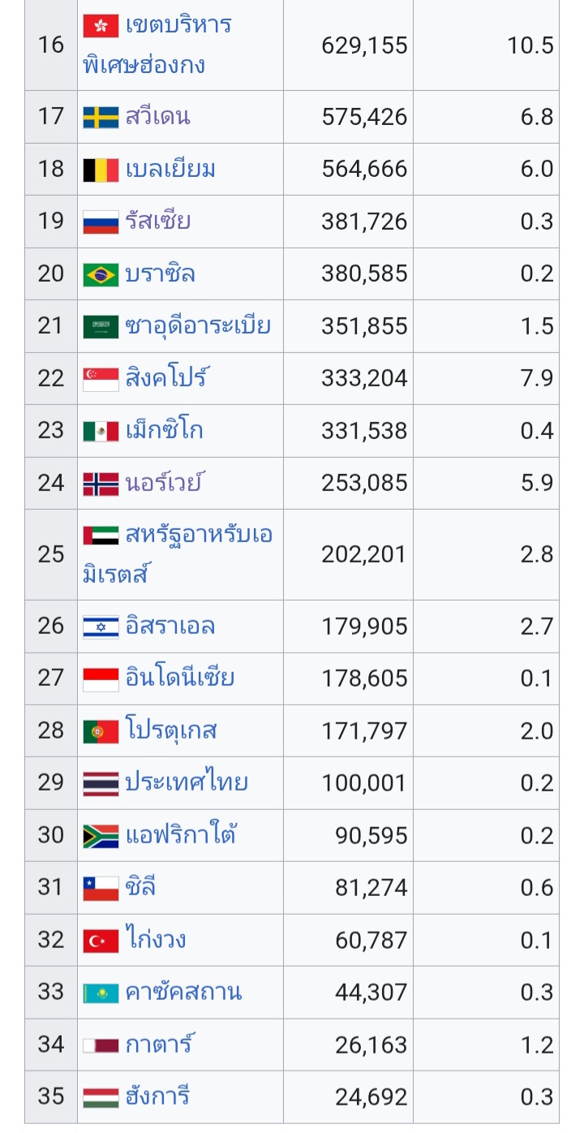Viewport: 584px width, 1133px height.
Task: Click the Norway flag icon
Action: [101, 484]
